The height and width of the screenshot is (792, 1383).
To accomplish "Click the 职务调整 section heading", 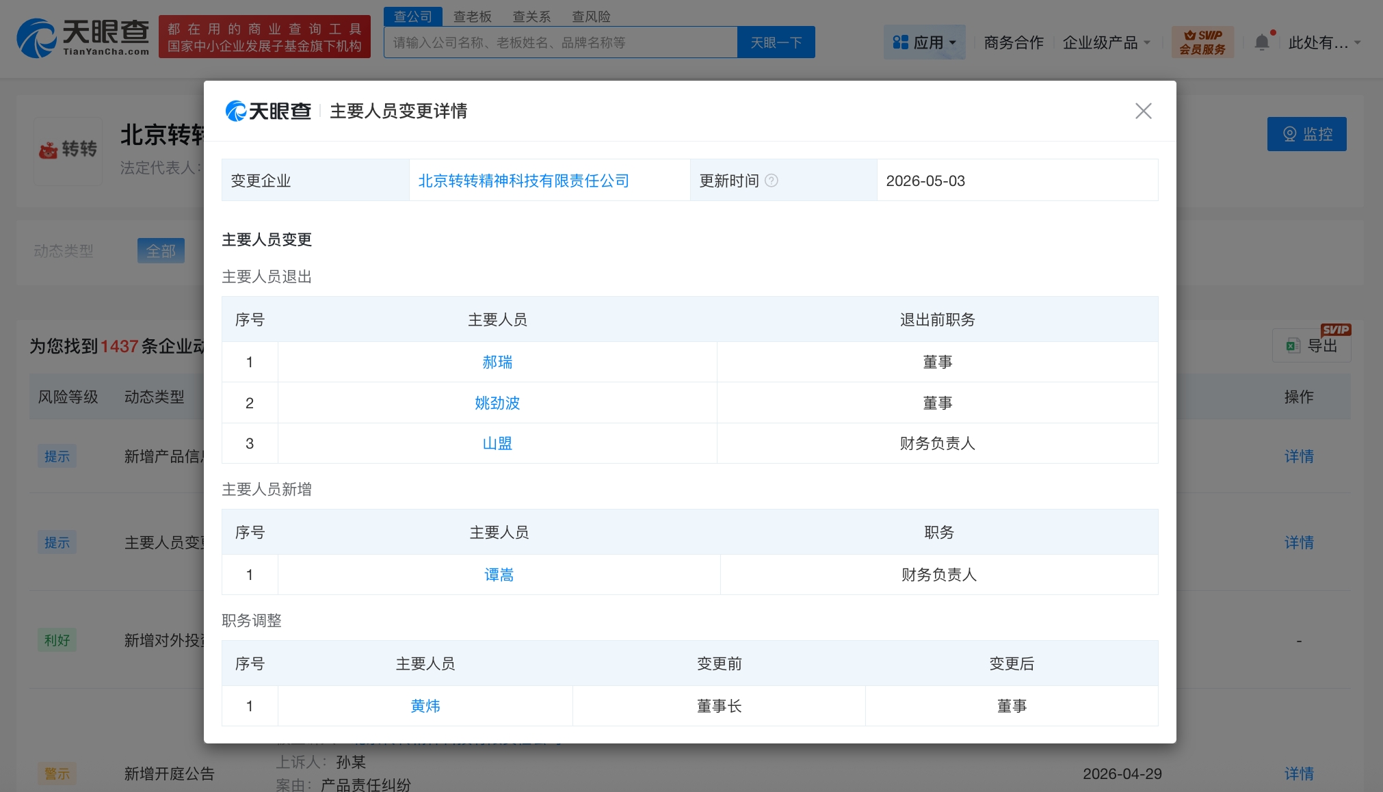I will (252, 620).
